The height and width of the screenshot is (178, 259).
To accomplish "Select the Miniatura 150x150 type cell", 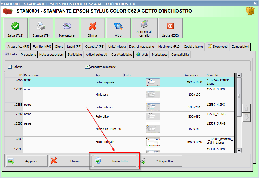I will tap(109, 129).
